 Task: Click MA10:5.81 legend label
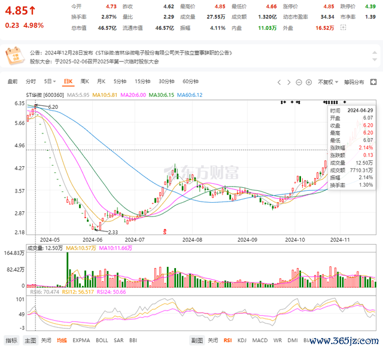point(105,95)
